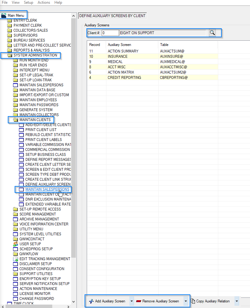This screenshot has width=250, height=308.
Task: Select ENCRYPTION KEY SETUP tree item
Action: click(40, 279)
